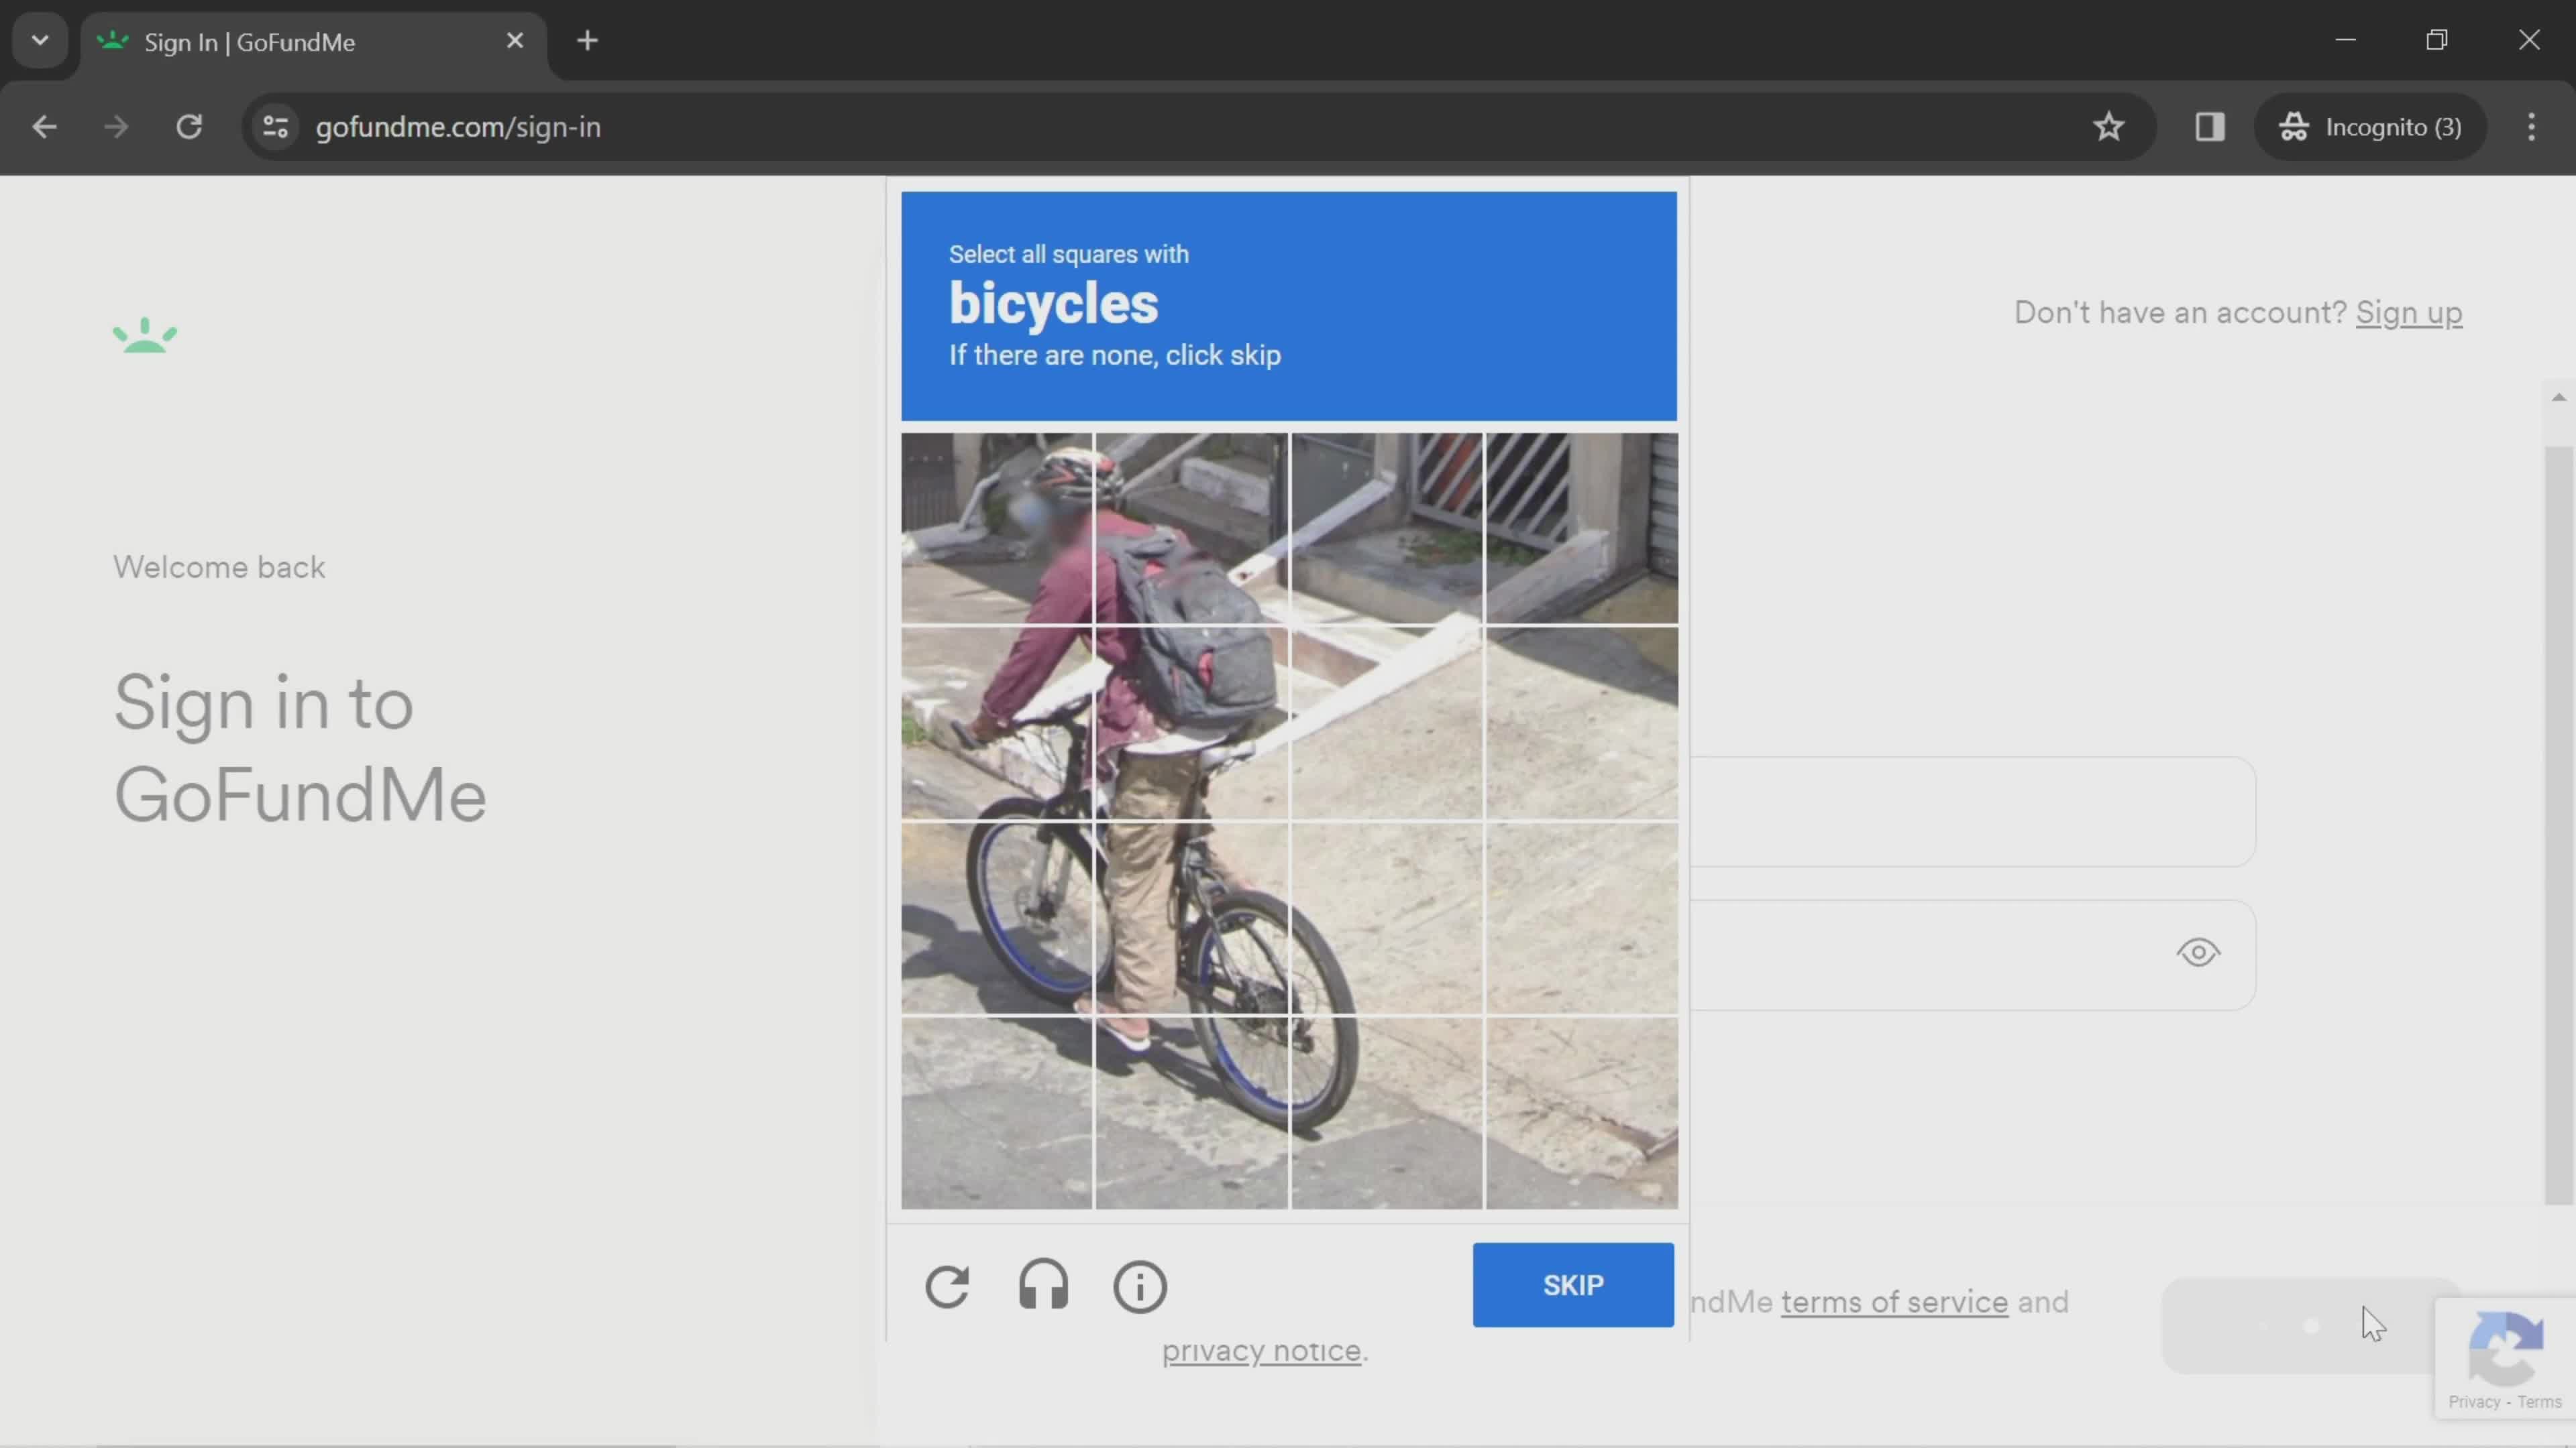This screenshot has width=2576, height=1448.
Task: Switch to the audio challenge headphones icon
Action: (x=1043, y=1285)
